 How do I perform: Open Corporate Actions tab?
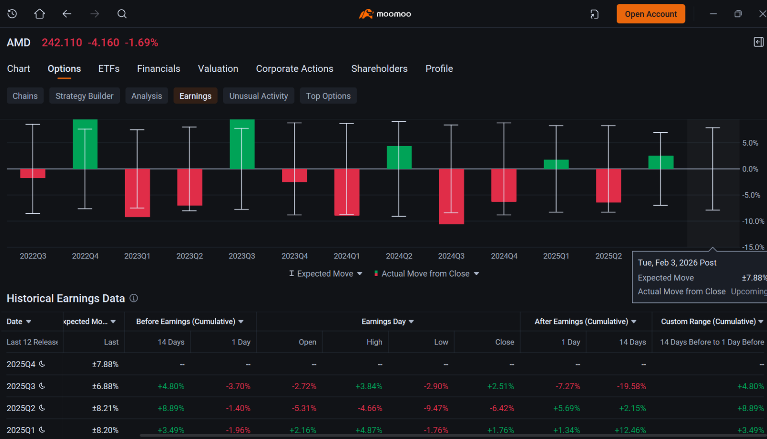tap(295, 69)
